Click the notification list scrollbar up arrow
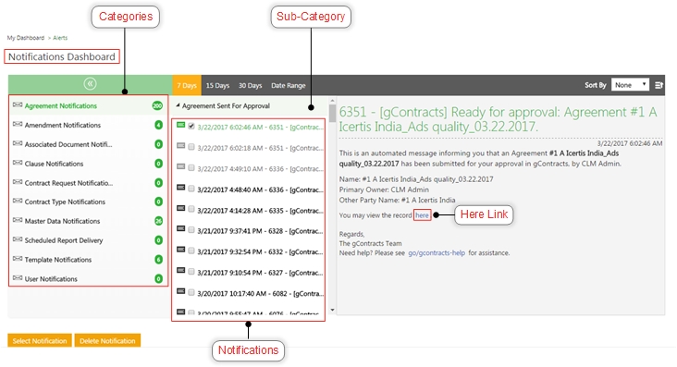 point(332,101)
